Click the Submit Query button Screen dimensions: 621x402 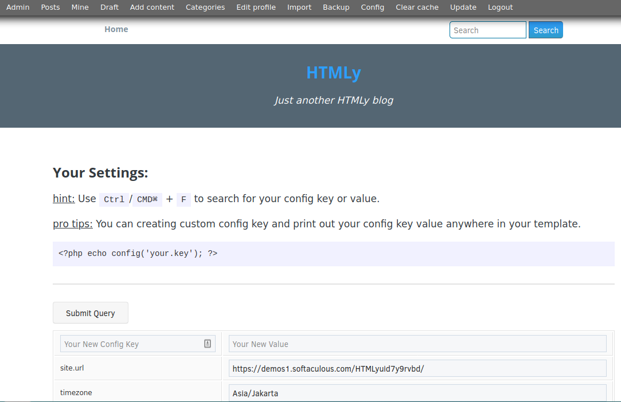click(x=90, y=313)
